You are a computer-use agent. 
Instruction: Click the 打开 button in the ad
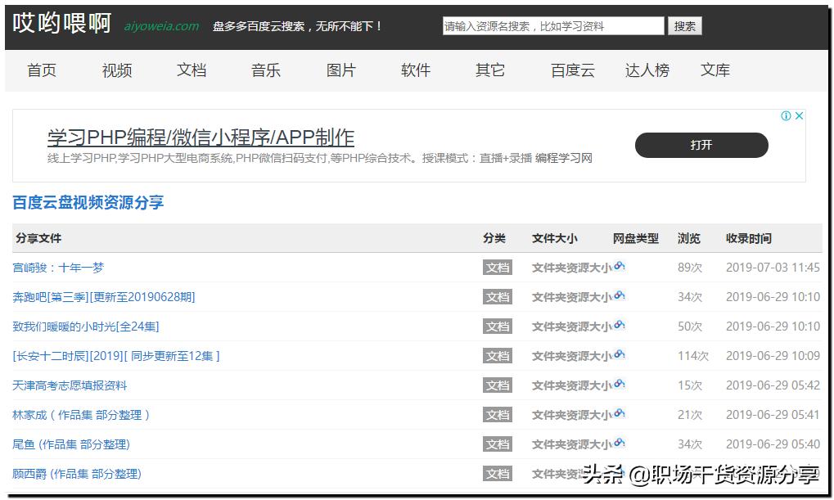pyautogui.click(x=701, y=145)
